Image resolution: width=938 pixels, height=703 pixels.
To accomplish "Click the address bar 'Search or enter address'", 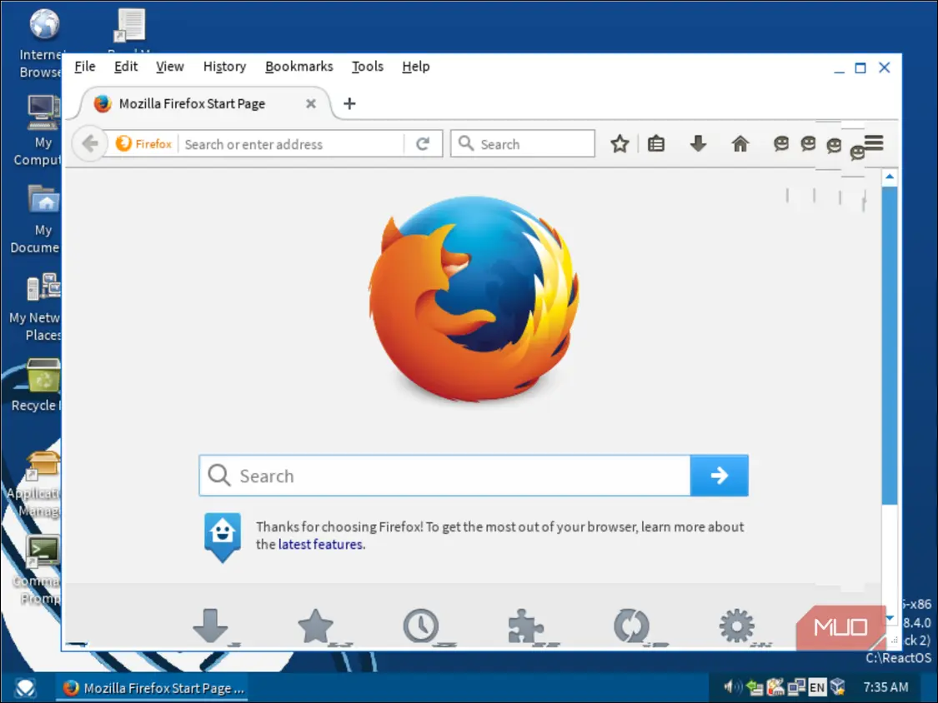I will tap(292, 144).
